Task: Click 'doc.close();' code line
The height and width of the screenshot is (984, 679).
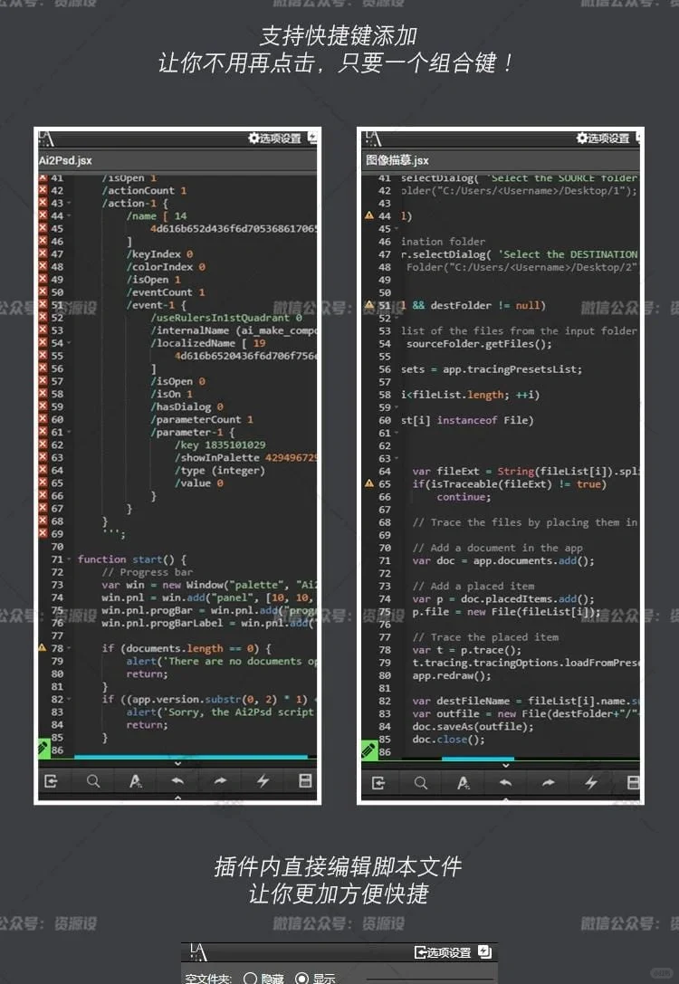Action: point(449,740)
